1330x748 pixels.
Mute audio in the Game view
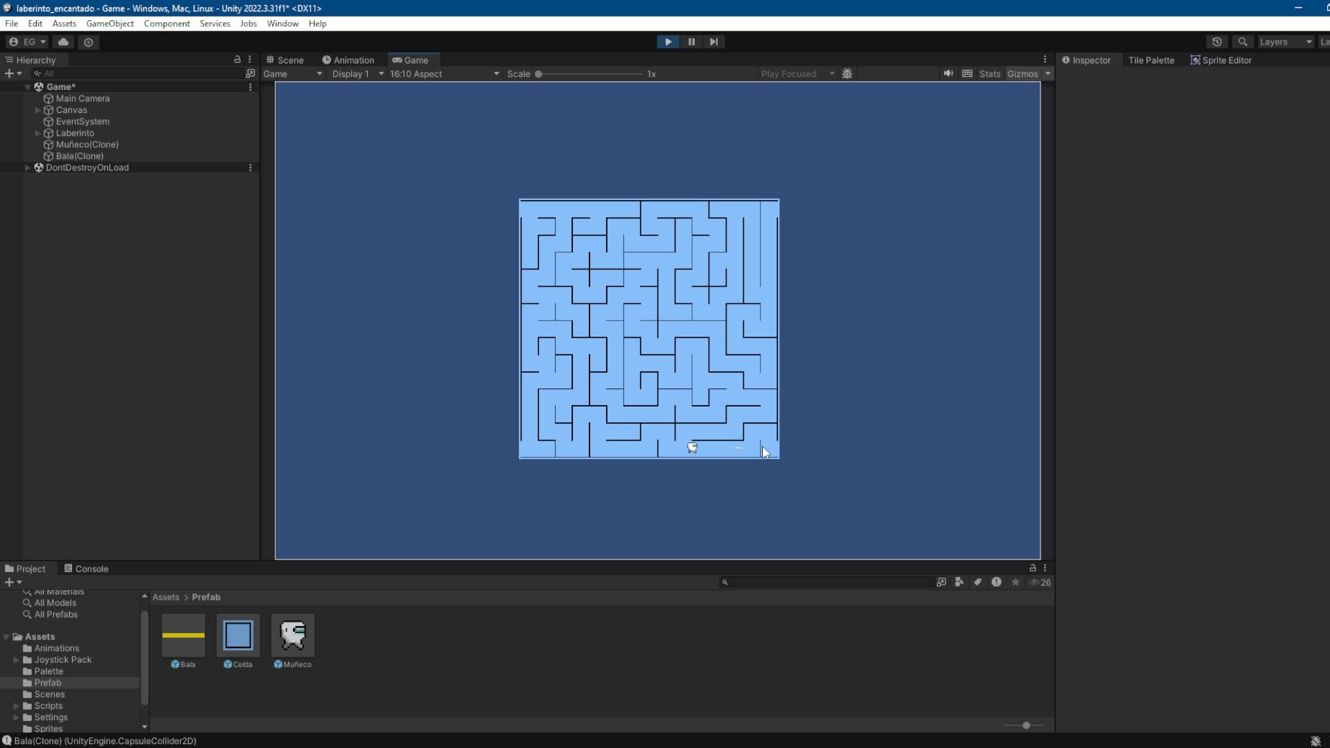[x=949, y=73]
